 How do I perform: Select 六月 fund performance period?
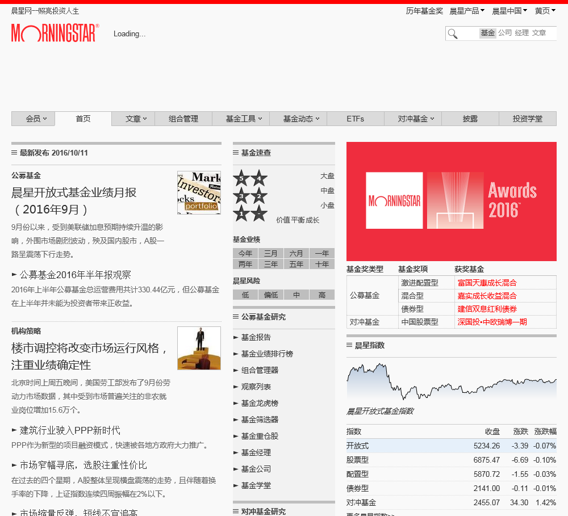296,254
